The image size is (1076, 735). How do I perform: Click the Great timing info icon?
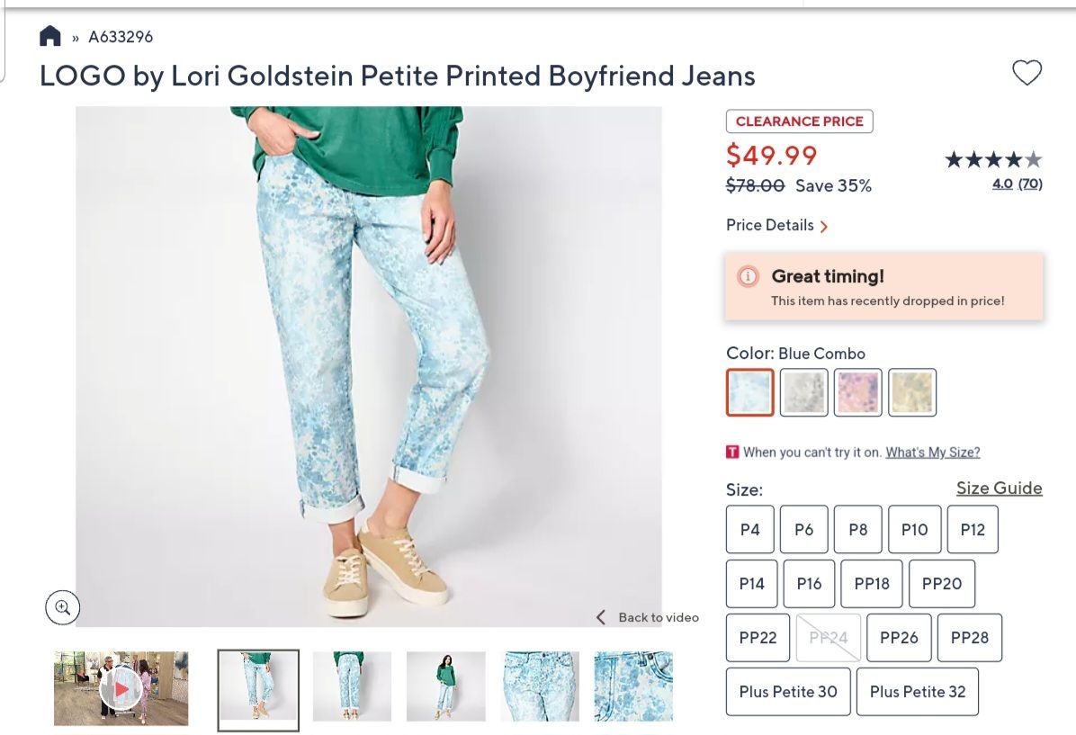749,276
